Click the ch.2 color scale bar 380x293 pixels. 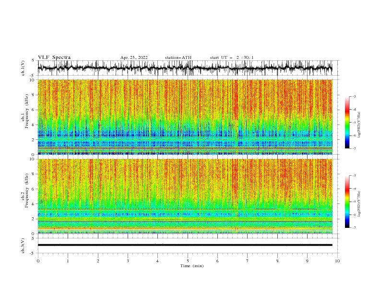coord(347,202)
